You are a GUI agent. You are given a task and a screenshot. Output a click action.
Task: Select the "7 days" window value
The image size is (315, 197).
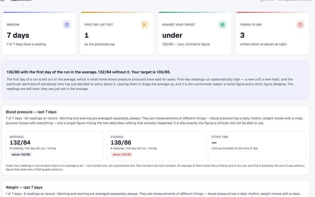point(18,35)
